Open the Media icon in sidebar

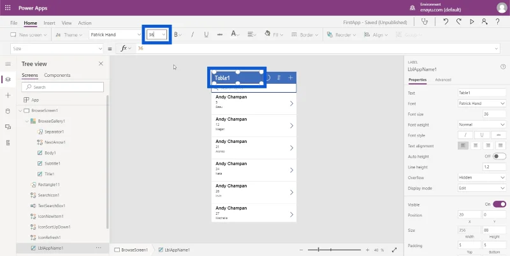click(x=8, y=126)
